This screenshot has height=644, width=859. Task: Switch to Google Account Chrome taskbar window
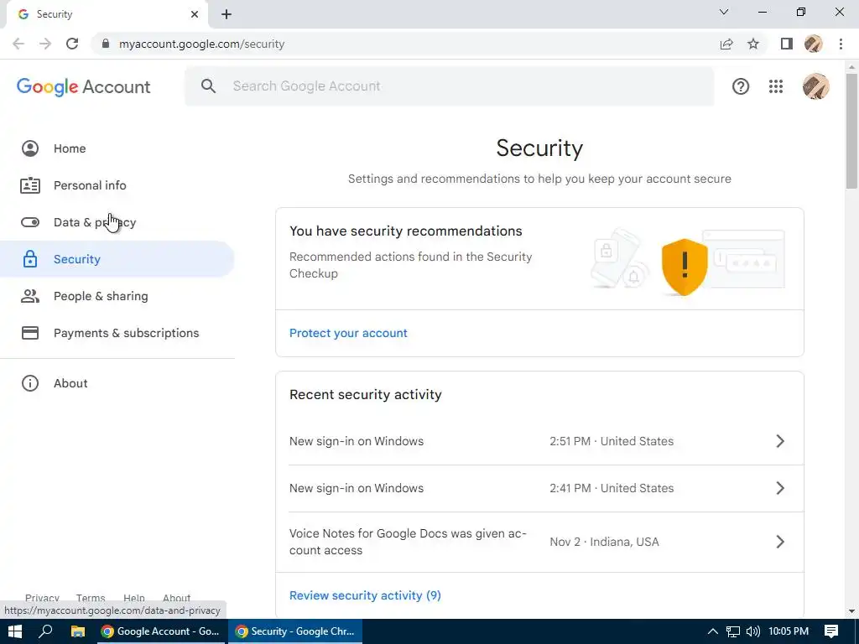click(x=160, y=631)
